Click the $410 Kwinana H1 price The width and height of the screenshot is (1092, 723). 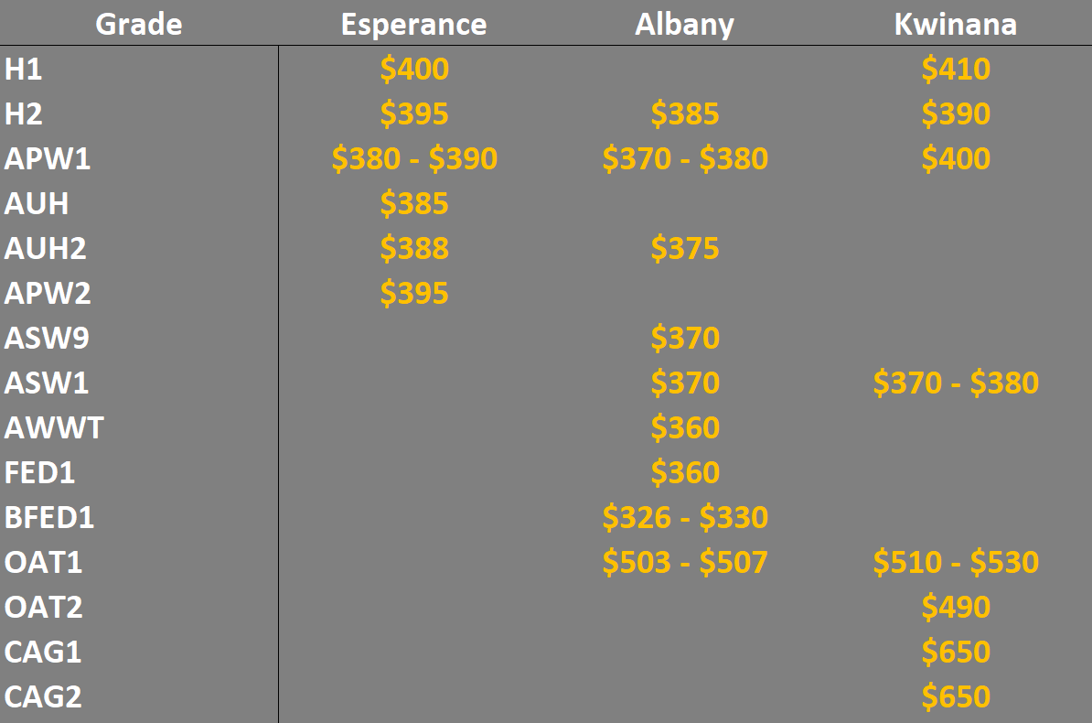click(956, 69)
